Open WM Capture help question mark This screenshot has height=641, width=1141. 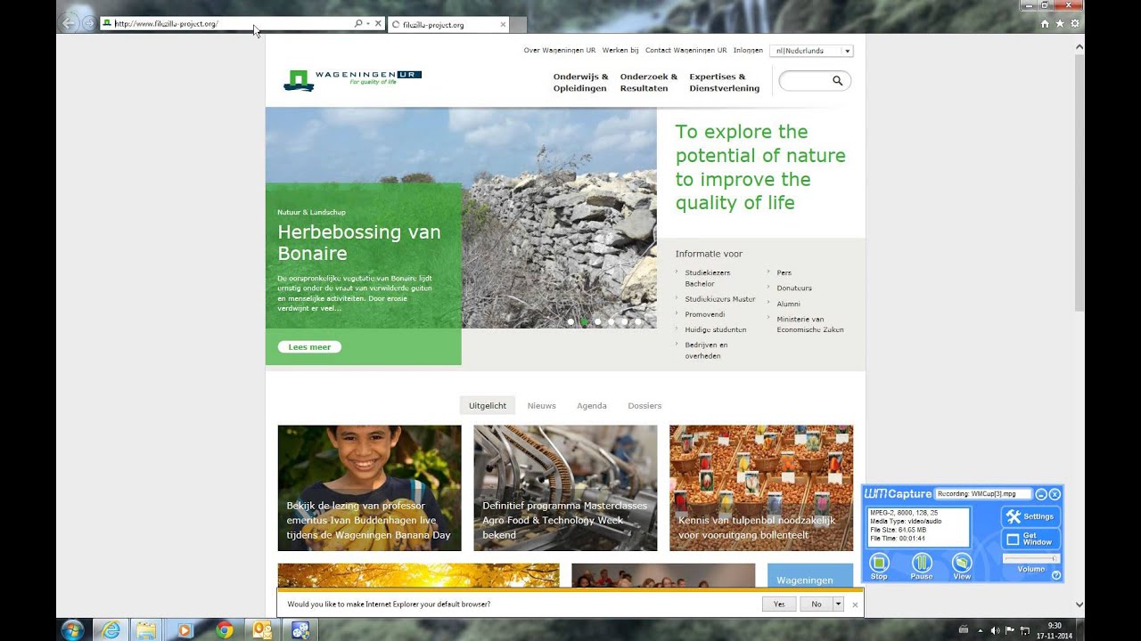click(x=1056, y=575)
